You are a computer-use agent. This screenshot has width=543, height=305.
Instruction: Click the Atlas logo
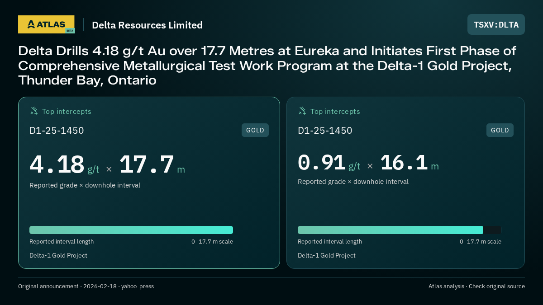(x=46, y=24)
